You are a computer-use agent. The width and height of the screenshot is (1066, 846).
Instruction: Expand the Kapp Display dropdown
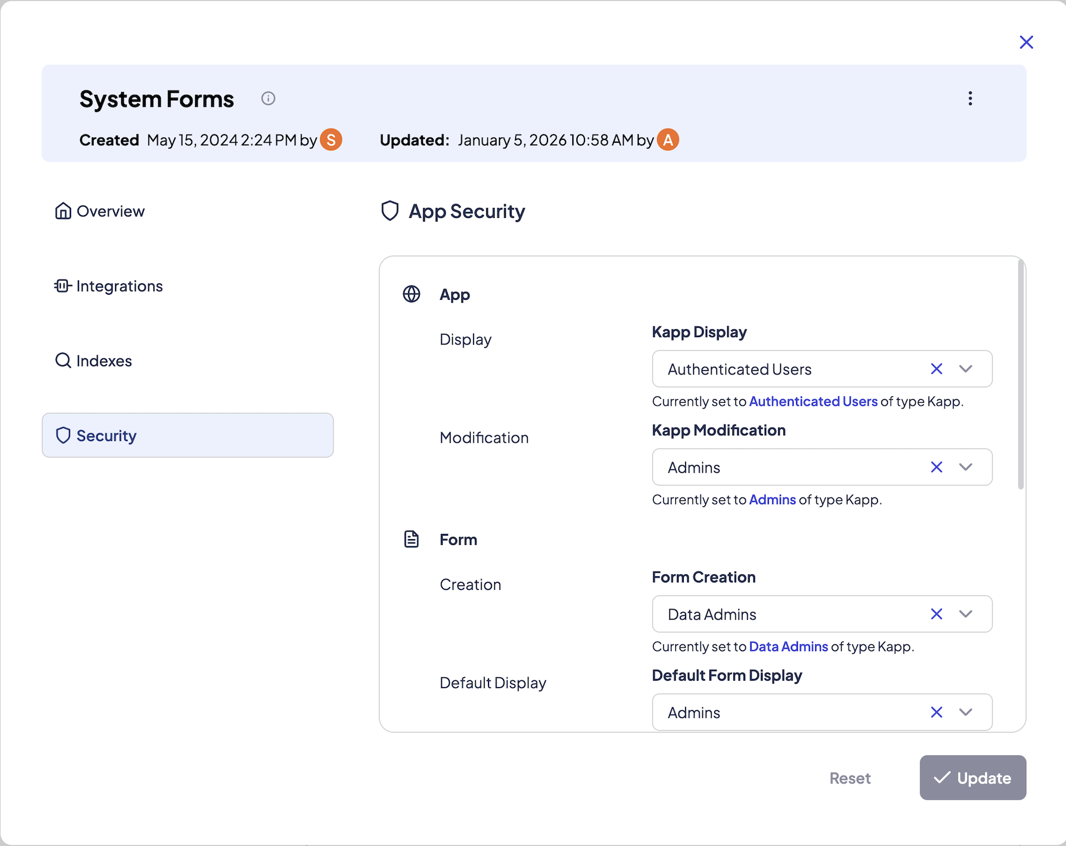click(965, 369)
